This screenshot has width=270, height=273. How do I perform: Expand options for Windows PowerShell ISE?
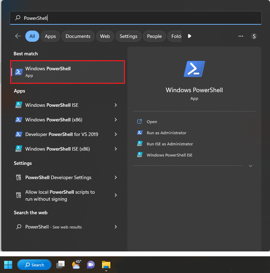point(116,105)
